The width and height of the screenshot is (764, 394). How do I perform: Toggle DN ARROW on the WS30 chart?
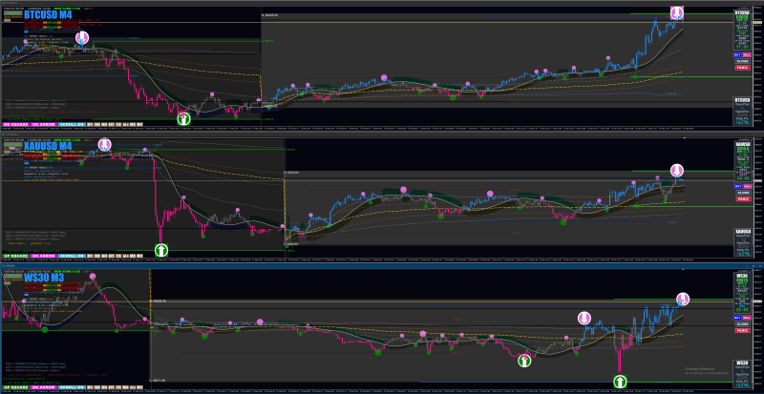click(43, 387)
